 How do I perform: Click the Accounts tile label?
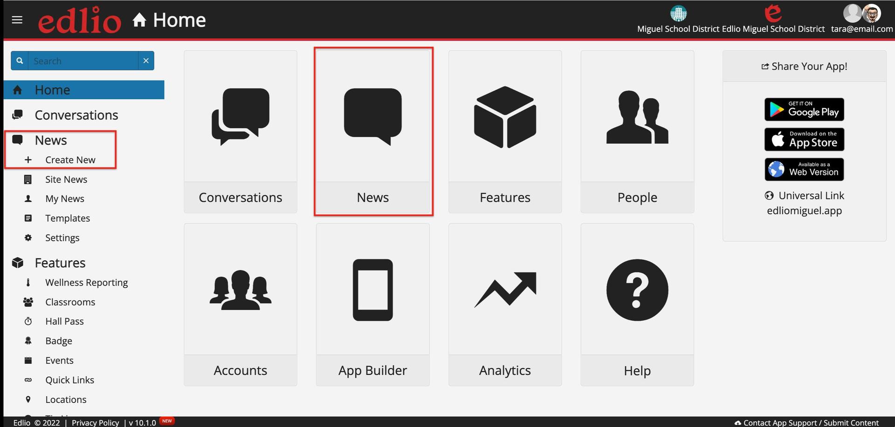241,370
